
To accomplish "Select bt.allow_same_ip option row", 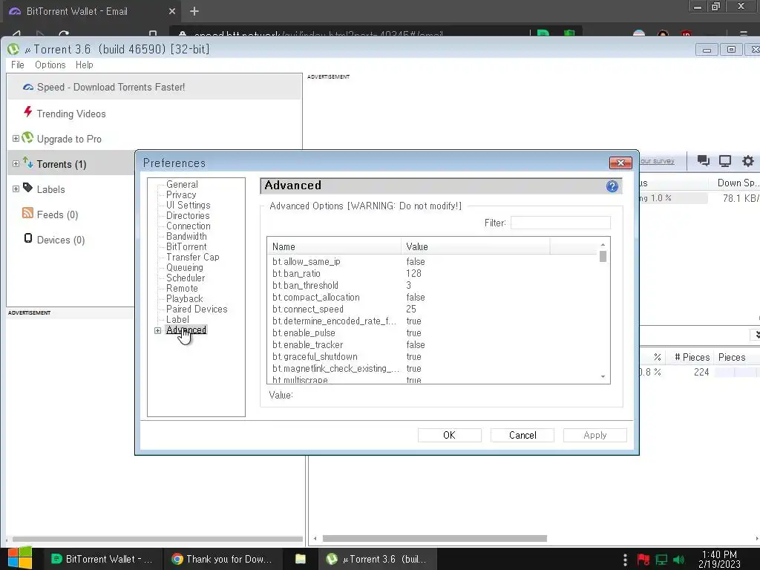I will [x=433, y=262].
